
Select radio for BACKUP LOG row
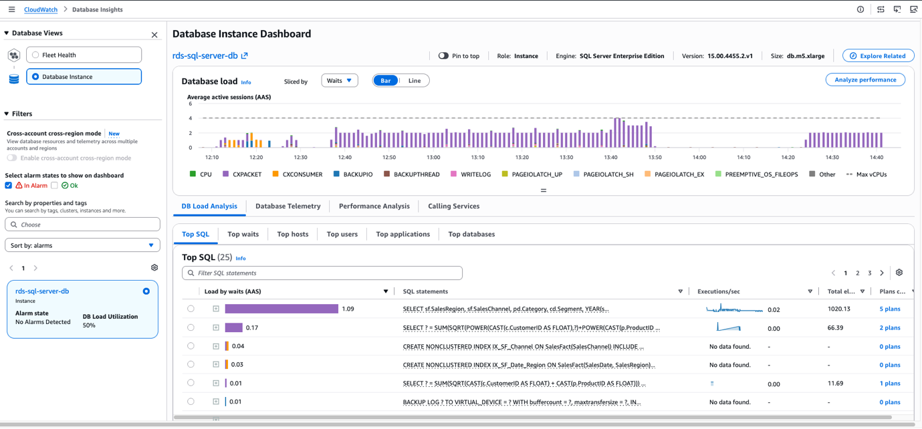point(191,402)
